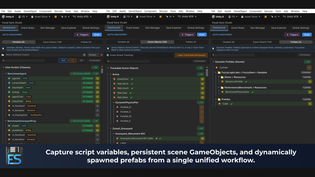Open settings icon on currentHealth row
Image resolution: width=315 pixels, height=177 pixels.
click(97, 83)
